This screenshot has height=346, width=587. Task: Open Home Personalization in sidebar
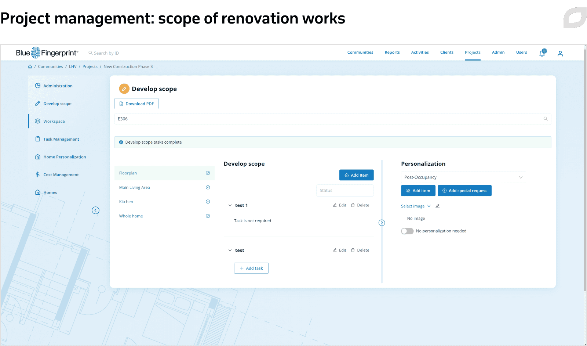[x=65, y=157]
